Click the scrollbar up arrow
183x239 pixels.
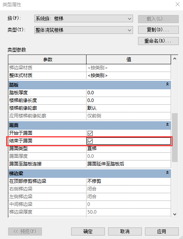click(x=175, y=58)
